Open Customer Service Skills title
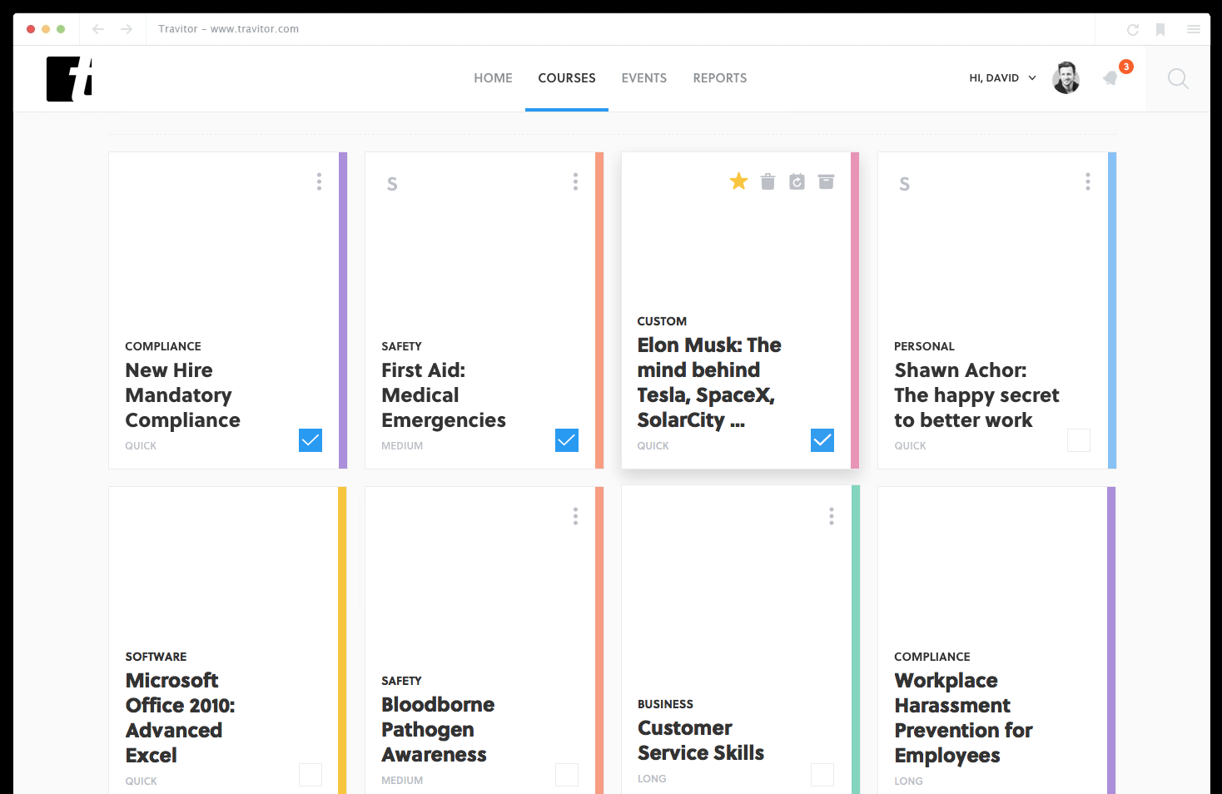1222x794 pixels. click(701, 741)
